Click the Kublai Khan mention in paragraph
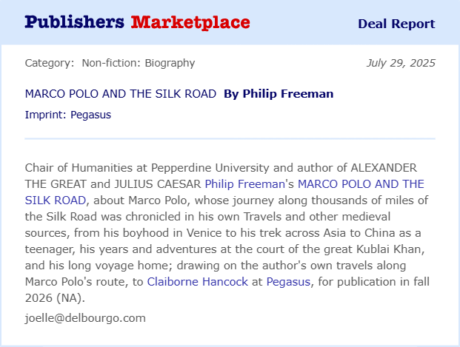The image size is (460, 347). [x=390, y=249]
